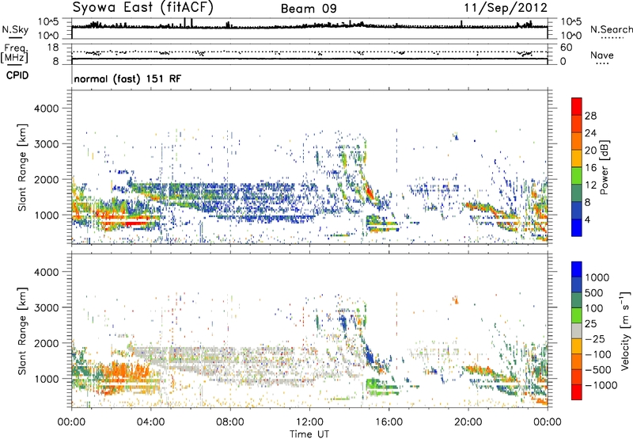This screenshot has height=439, width=633.
Task: Pick the yellow 16–20 dB Power colorbar segment
Action: click(x=577, y=158)
